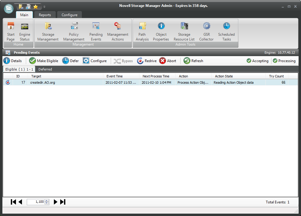The width and height of the screenshot is (301, 216).
Task: Sort by Event Time column
Action: pos(121,76)
